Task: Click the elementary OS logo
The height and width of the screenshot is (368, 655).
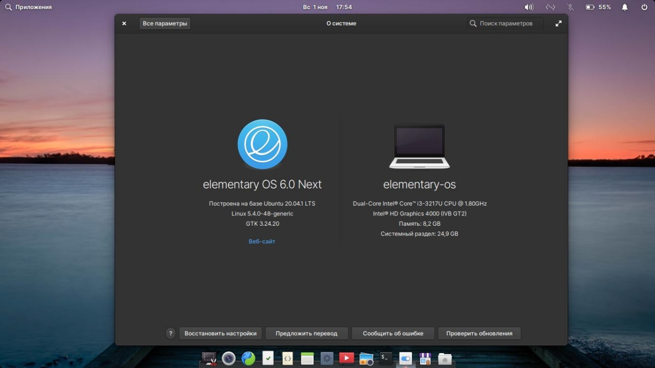Action: click(262, 144)
